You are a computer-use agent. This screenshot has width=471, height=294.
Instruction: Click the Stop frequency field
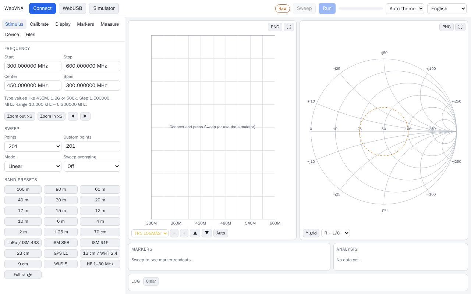(x=92, y=66)
